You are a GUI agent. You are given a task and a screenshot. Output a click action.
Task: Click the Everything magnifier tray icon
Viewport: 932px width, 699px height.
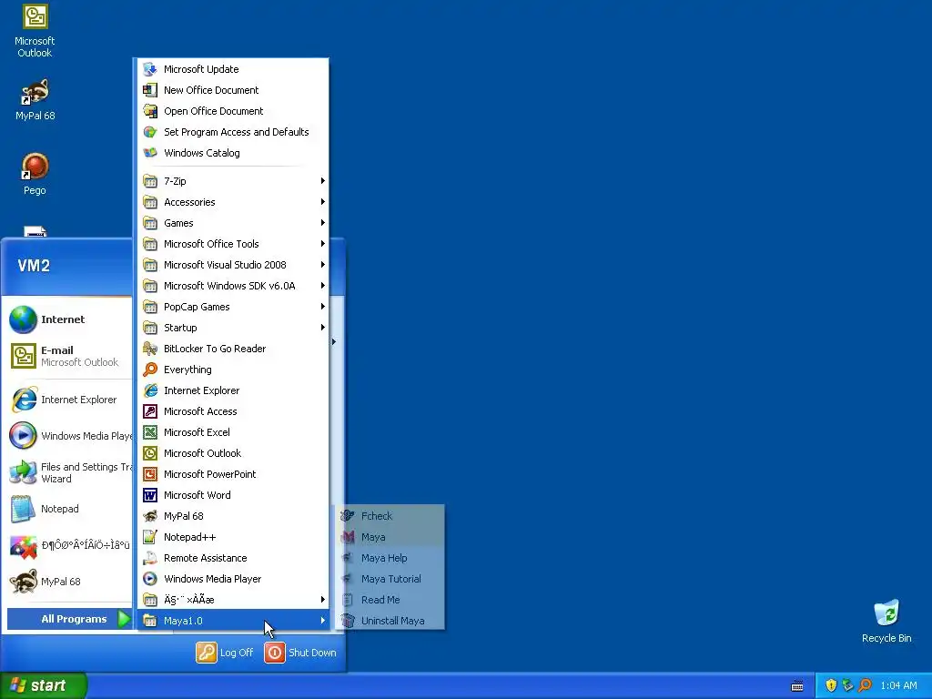pos(865,685)
